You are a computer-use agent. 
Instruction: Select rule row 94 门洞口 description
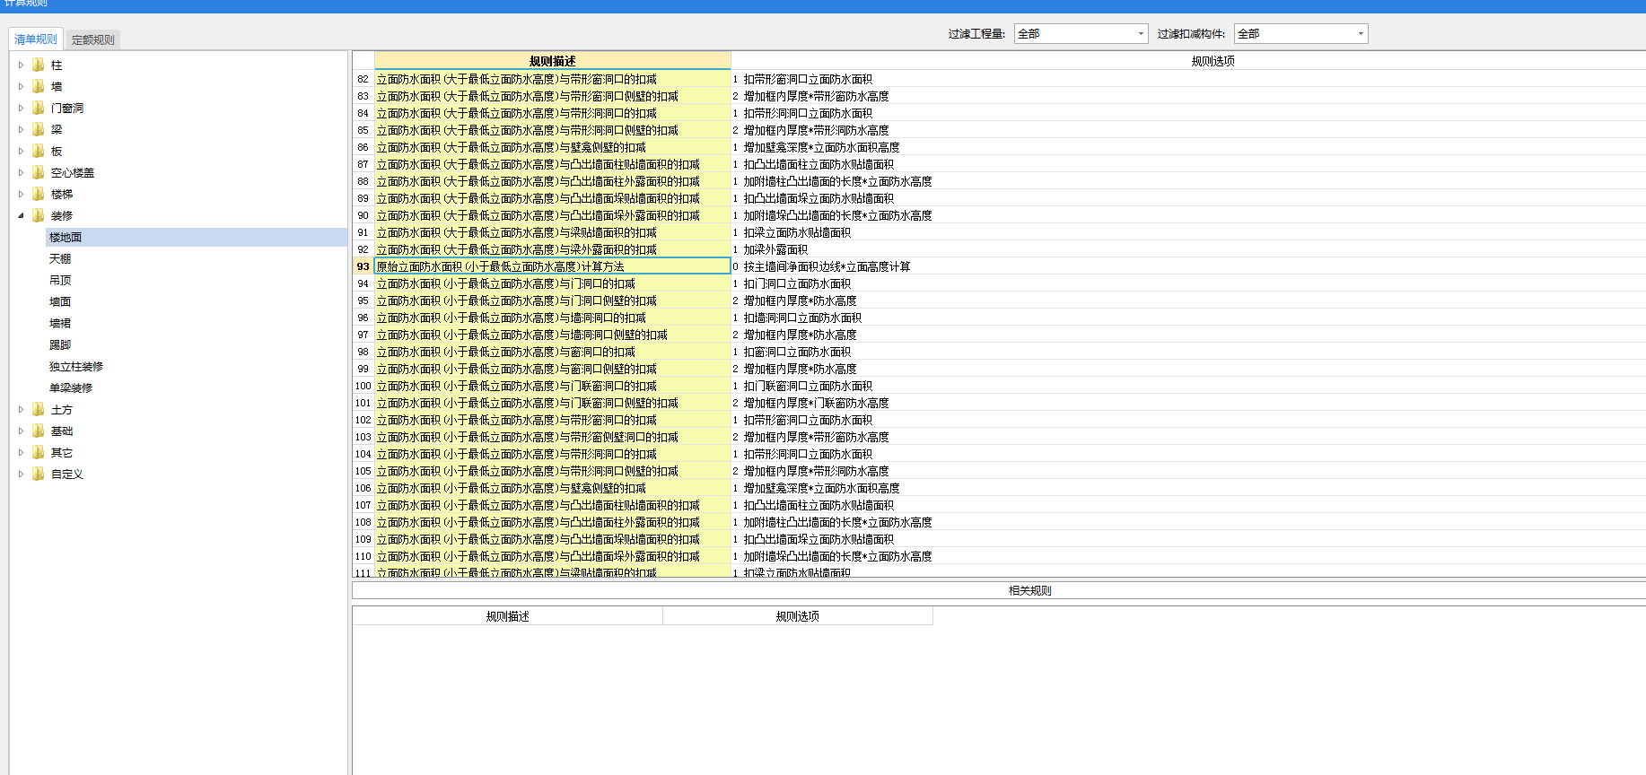552,283
